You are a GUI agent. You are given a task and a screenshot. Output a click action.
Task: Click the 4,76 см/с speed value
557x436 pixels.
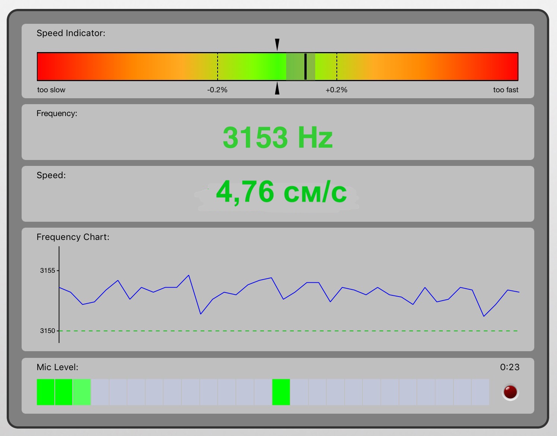(281, 192)
